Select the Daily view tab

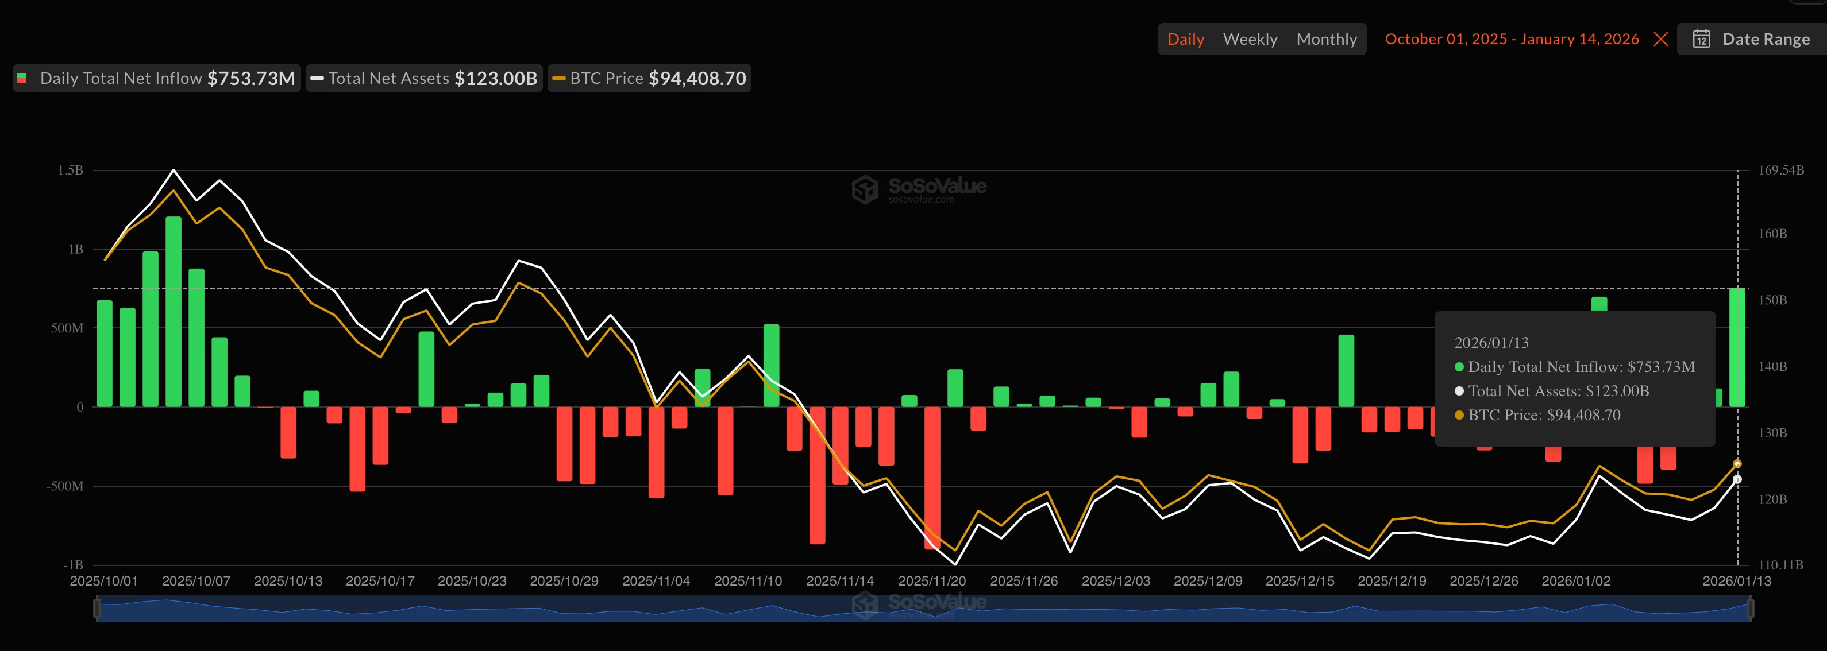pos(1185,39)
